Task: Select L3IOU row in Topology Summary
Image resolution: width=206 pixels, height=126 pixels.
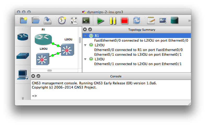Action: [x=137, y=59]
